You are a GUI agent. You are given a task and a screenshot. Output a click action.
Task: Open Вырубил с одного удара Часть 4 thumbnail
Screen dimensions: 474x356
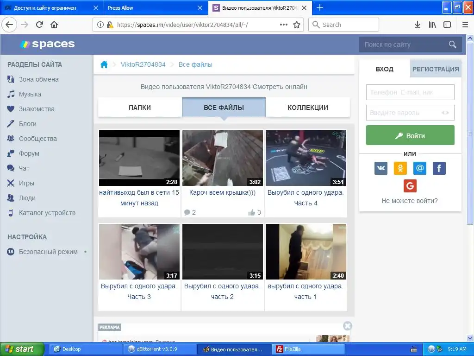306,158
